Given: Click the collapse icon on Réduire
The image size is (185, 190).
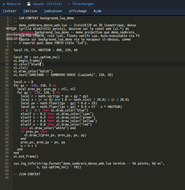Looking at the screenshot, I should click(4, 4).
